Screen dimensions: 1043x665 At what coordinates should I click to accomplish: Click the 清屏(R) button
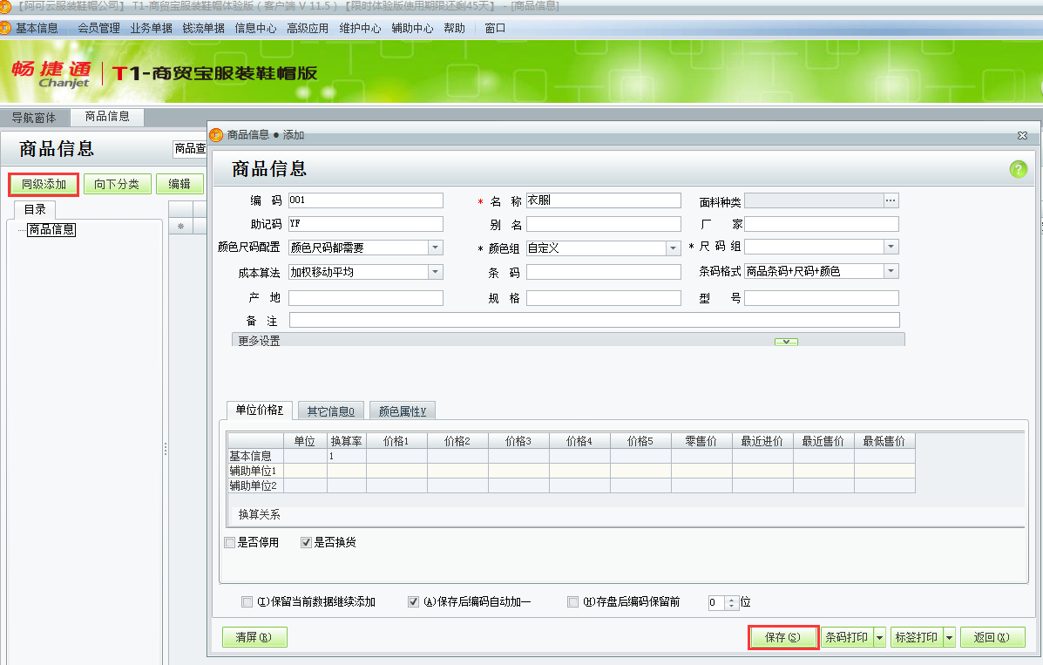pyautogui.click(x=254, y=638)
